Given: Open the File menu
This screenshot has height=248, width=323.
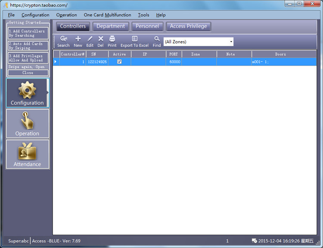Looking at the screenshot, I should tap(11, 15).
